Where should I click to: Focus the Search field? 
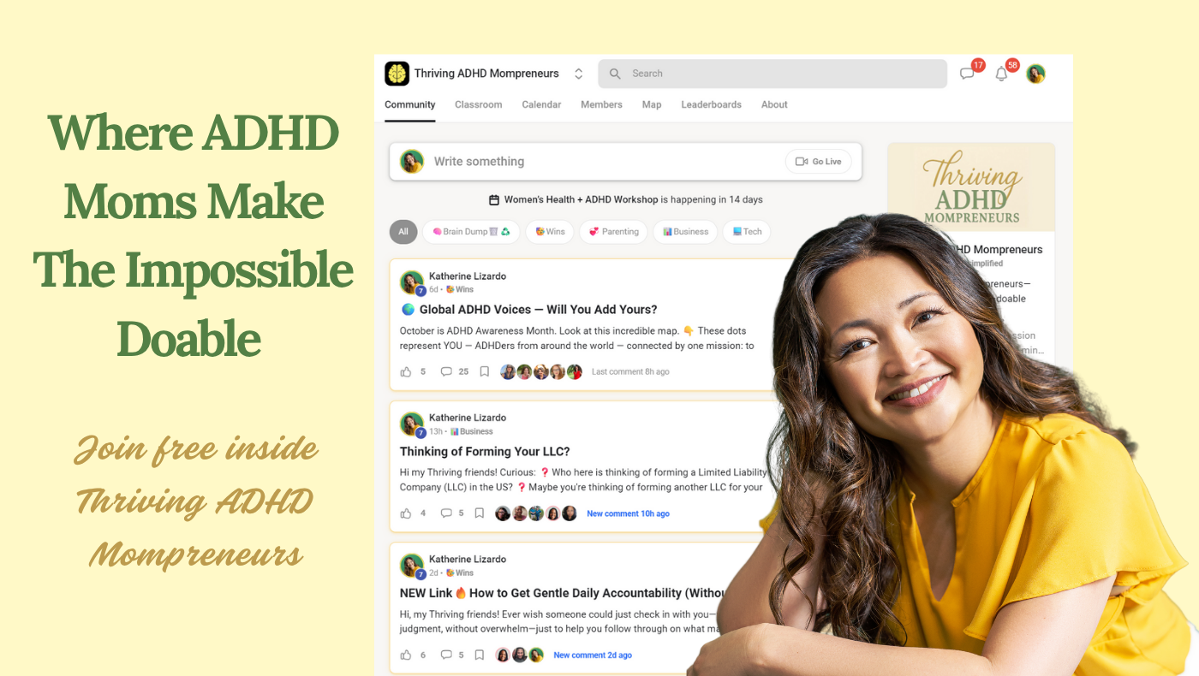point(772,74)
